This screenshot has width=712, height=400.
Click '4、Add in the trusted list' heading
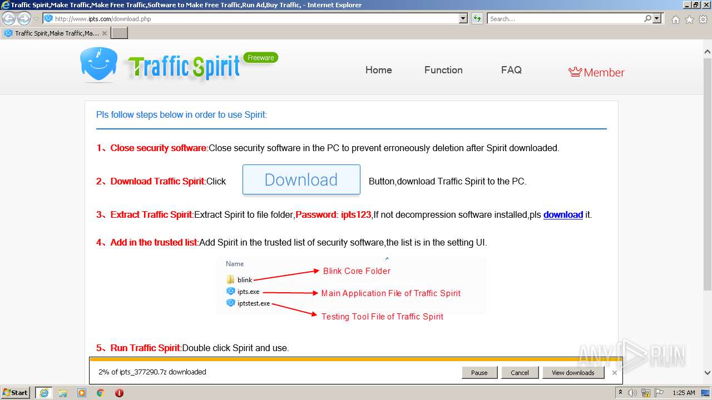pyautogui.click(x=147, y=243)
